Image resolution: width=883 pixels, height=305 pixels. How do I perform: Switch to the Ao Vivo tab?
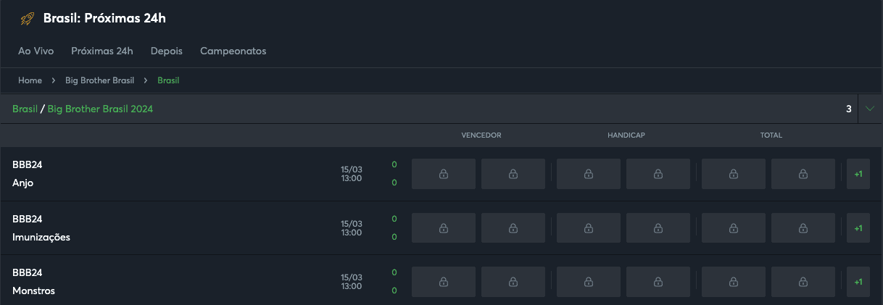pyautogui.click(x=36, y=51)
